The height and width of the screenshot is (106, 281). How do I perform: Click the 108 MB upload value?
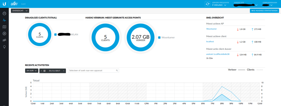(258, 42)
